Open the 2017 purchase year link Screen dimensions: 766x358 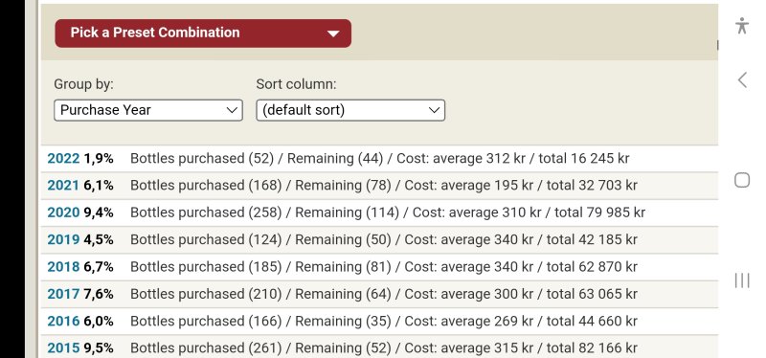[63, 294]
